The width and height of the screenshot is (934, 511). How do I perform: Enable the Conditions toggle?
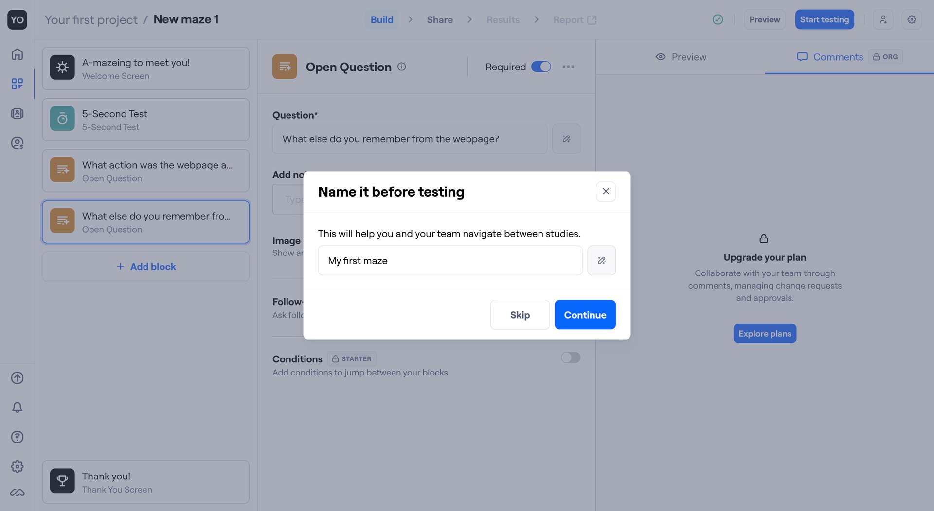570,358
